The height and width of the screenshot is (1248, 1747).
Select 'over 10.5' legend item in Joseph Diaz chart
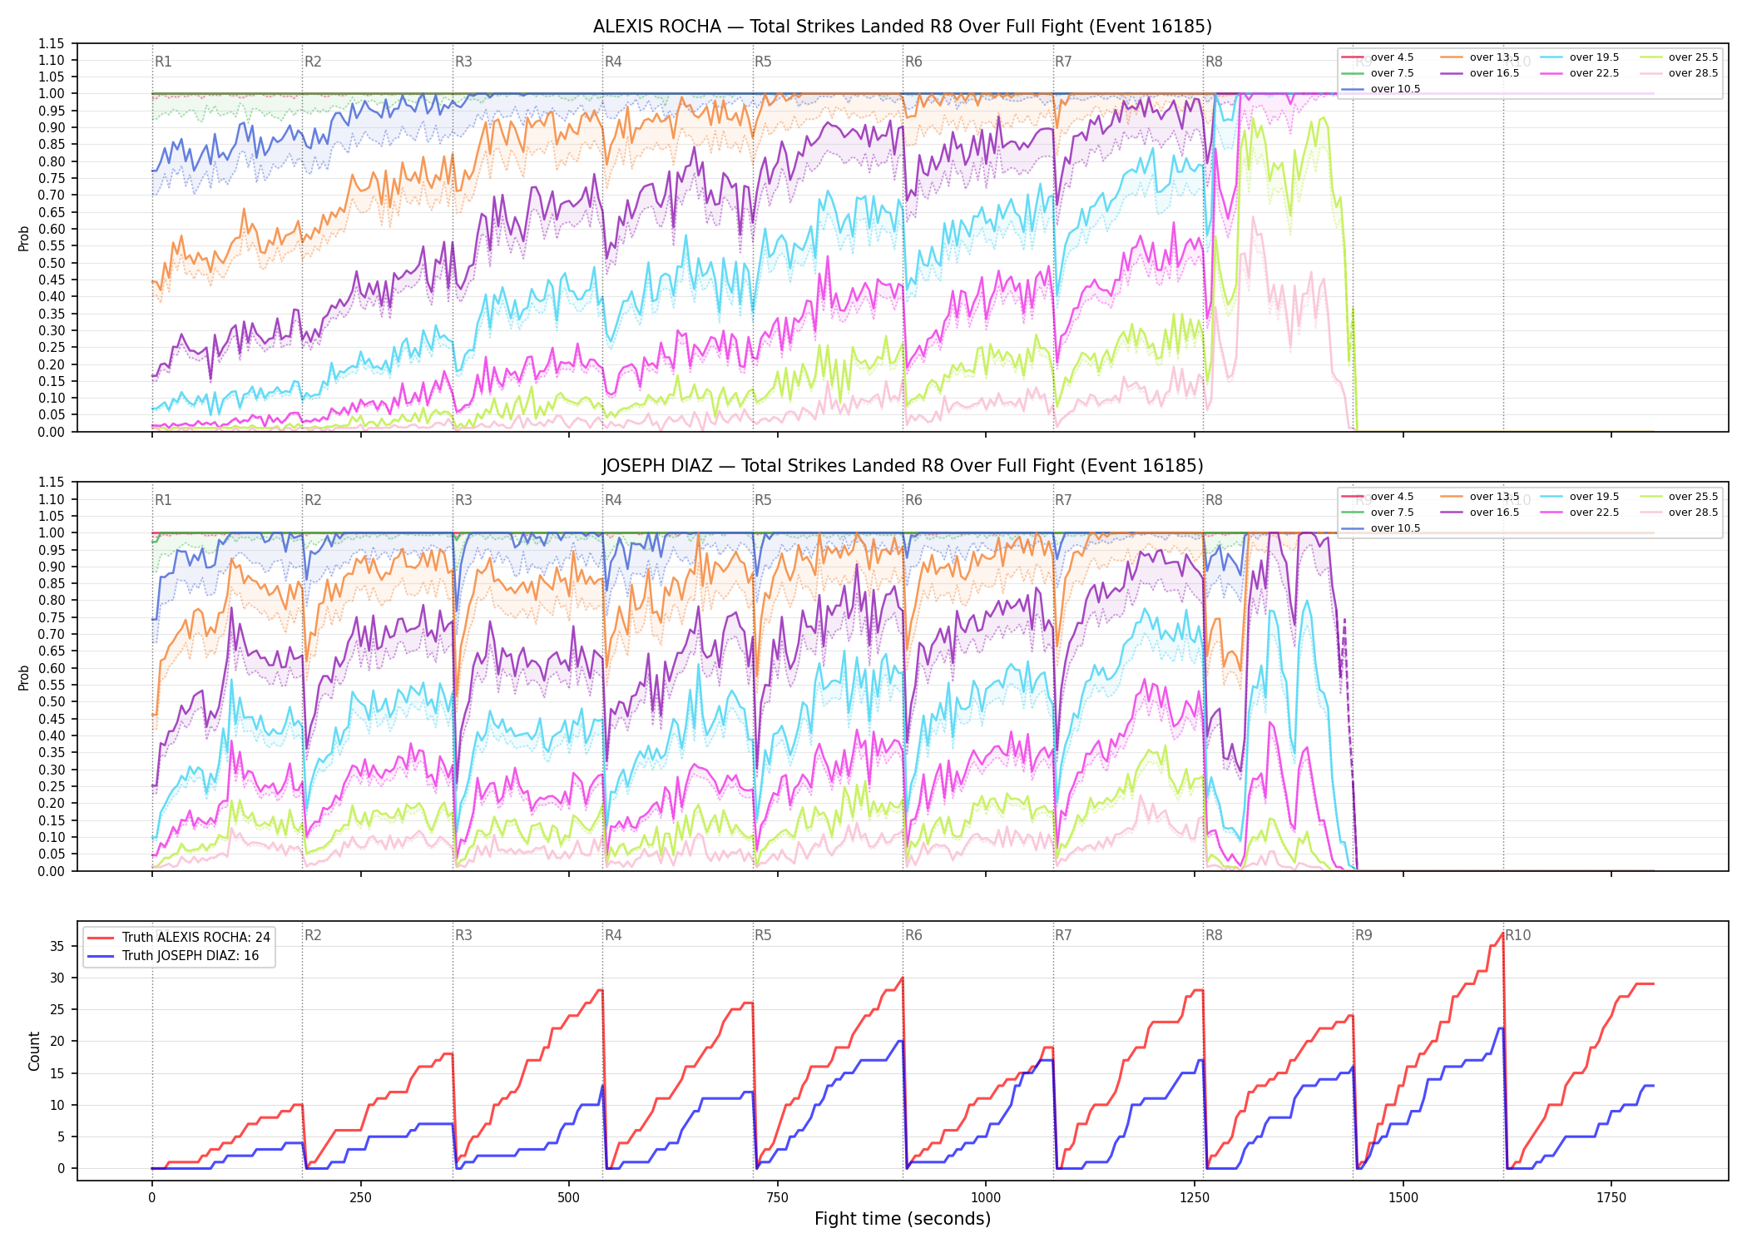1381,528
